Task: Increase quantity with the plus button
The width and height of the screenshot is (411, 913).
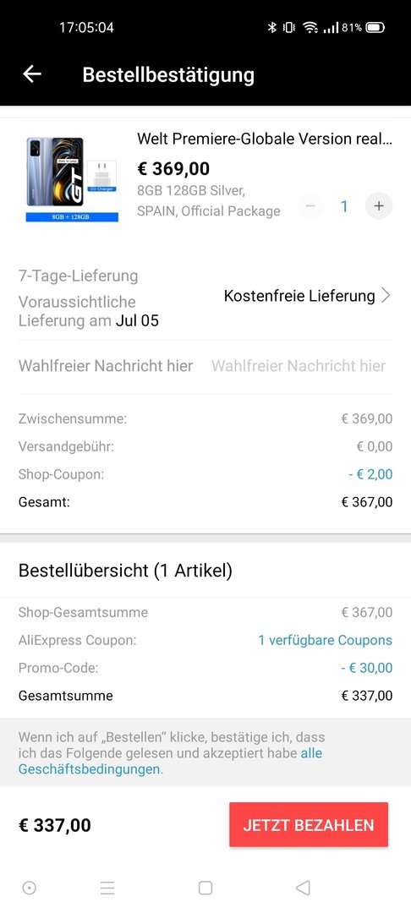Action: pyautogui.click(x=379, y=206)
